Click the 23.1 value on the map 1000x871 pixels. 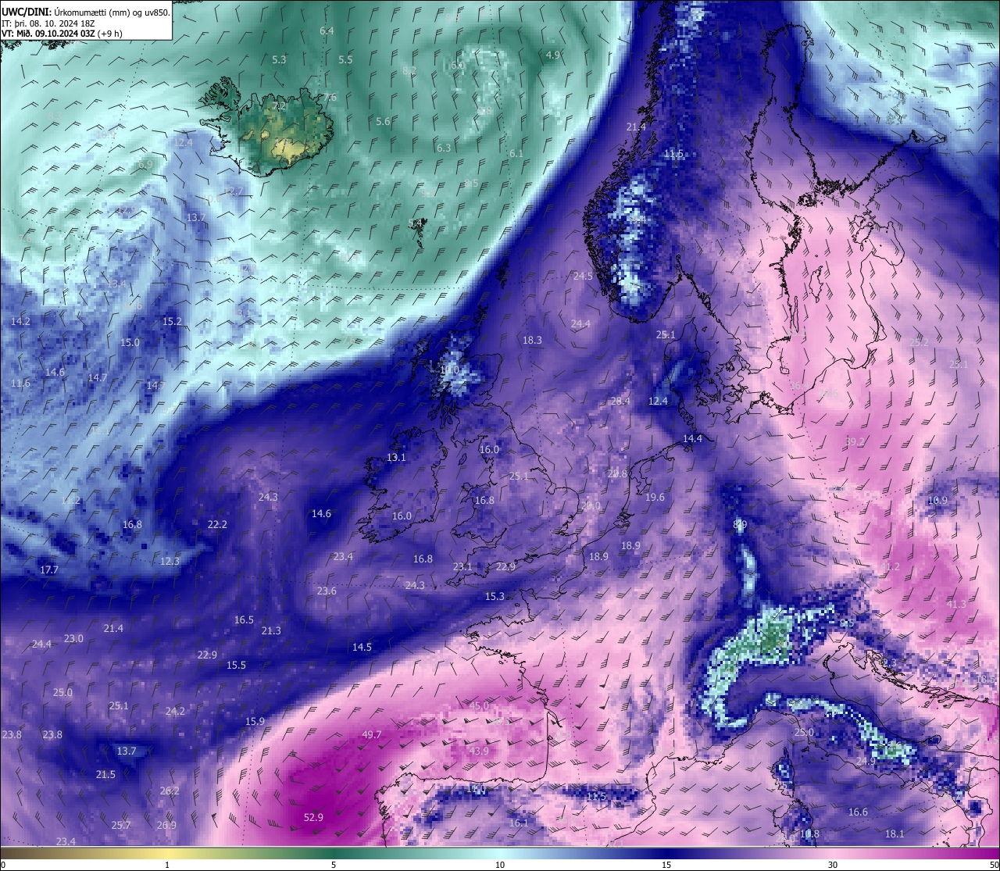(462, 566)
